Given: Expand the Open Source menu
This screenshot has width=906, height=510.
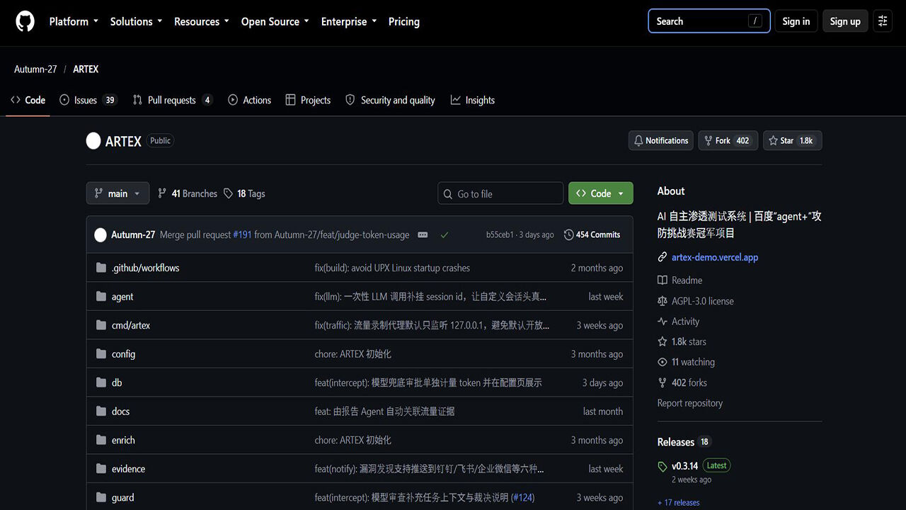Looking at the screenshot, I should (x=275, y=21).
